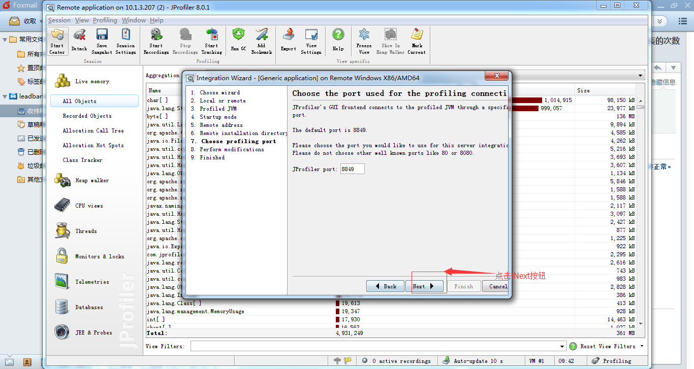Select Allocation Hot Spots view

(93, 145)
